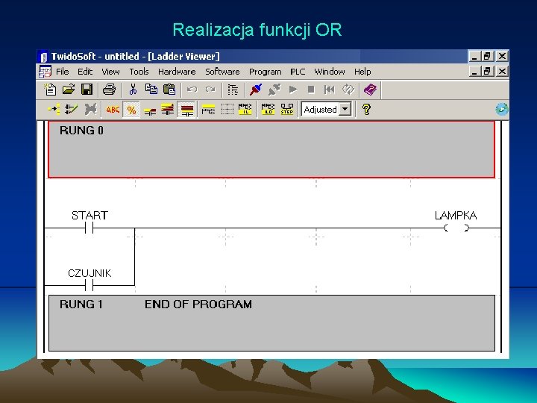Select the striped multi-line rung view icon
Image resolution: width=537 pixels, height=403 pixels.
tap(168, 110)
